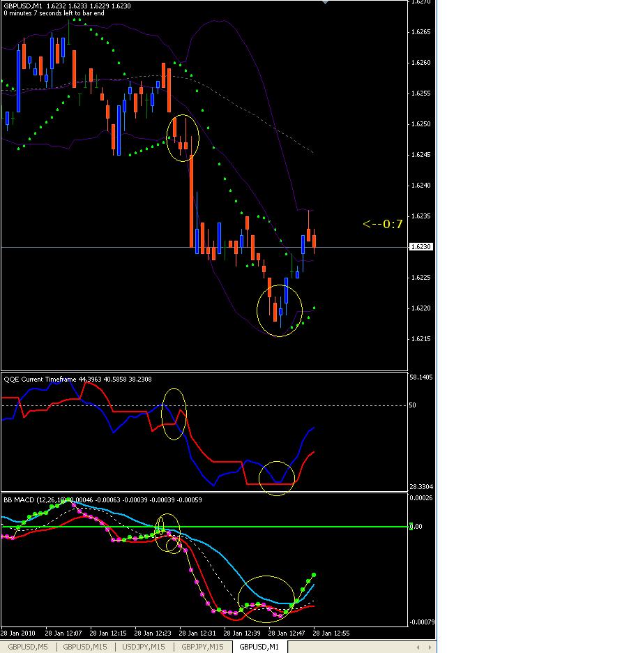Image resolution: width=629 pixels, height=653 pixels.
Task: Click the chart shift triangle marker at the top
Action: pyautogui.click(x=326, y=2)
